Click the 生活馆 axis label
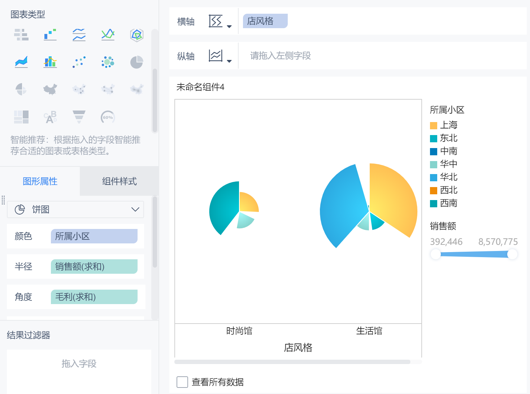 pos(369,331)
